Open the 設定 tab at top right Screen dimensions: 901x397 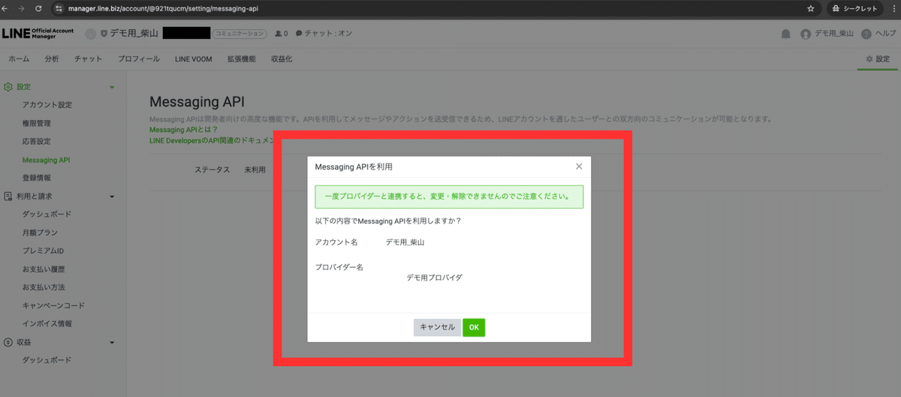tap(878, 59)
